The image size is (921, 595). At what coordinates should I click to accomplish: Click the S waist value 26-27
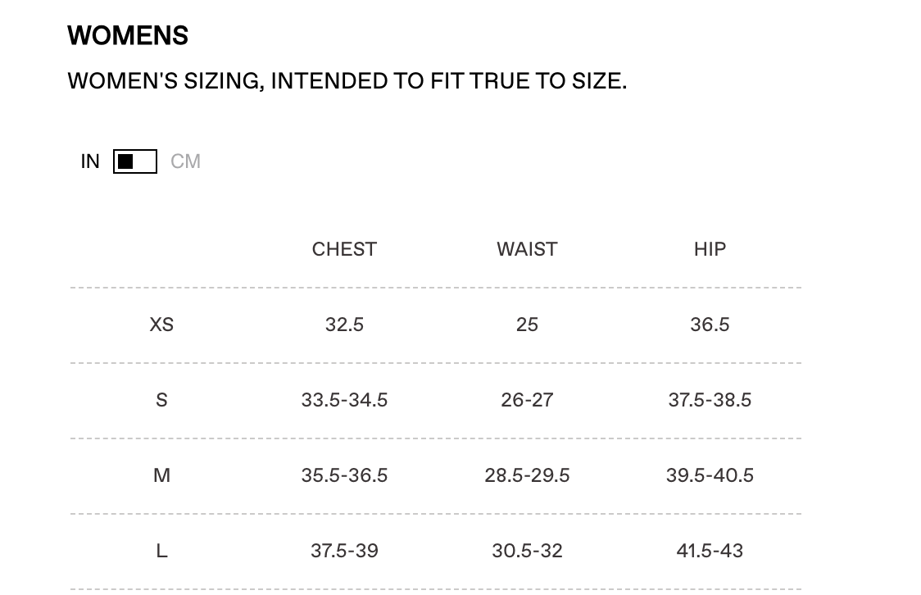coord(527,400)
